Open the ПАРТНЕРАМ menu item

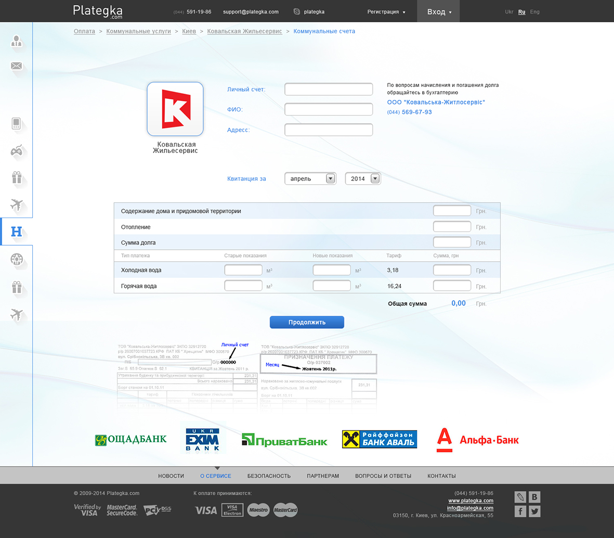pos(323,476)
